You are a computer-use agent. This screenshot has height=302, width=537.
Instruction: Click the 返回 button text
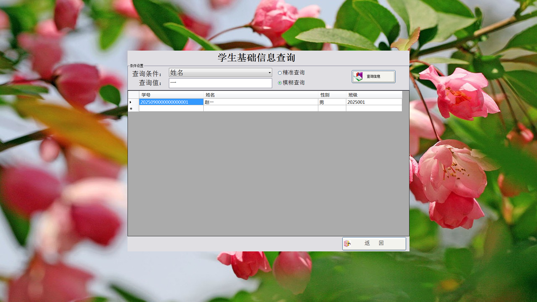[x=374, y=243]
